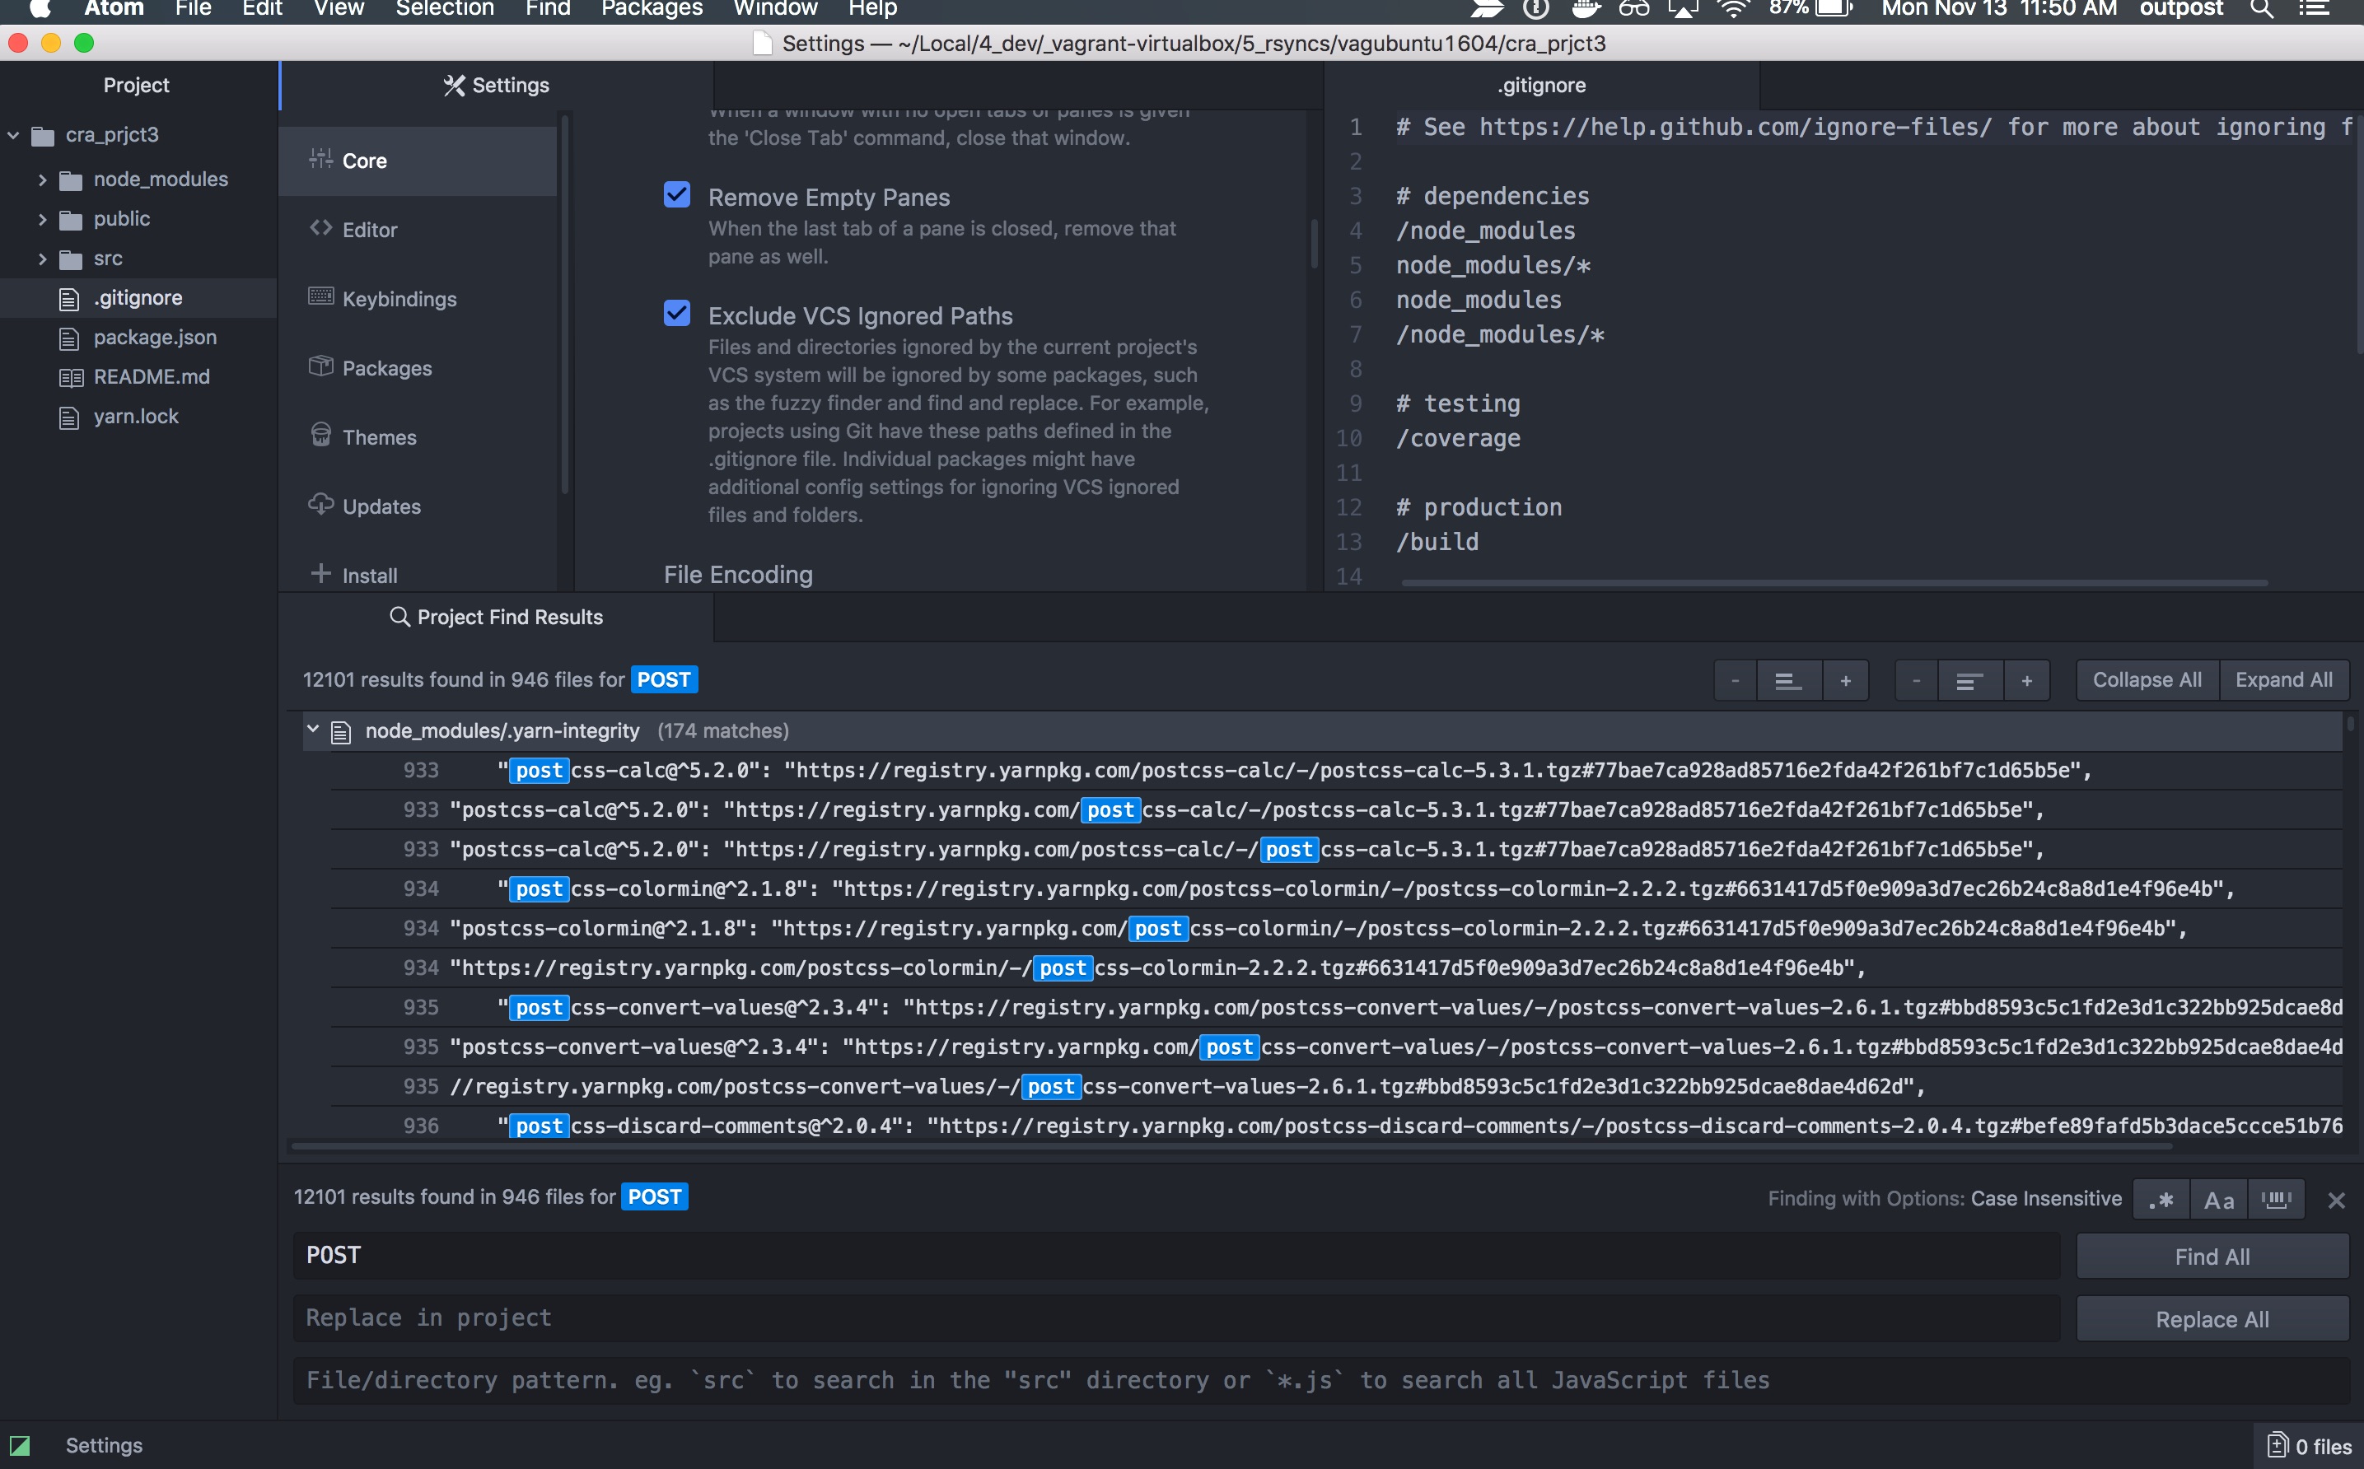Switch to the .gitignore tab

click(x=1541, y=86)
